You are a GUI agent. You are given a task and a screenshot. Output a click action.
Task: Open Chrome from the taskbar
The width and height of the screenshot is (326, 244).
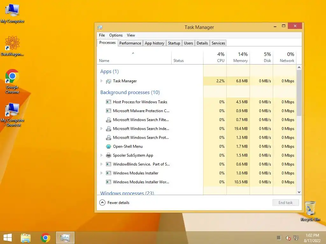[45, 238]
